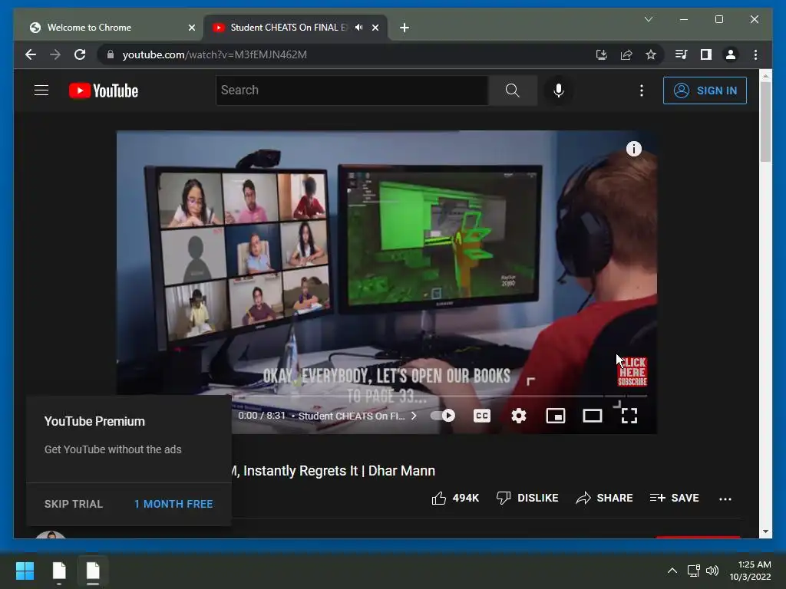Open Windows Start menu
The image size is (786, 589).
click(25, 571)
